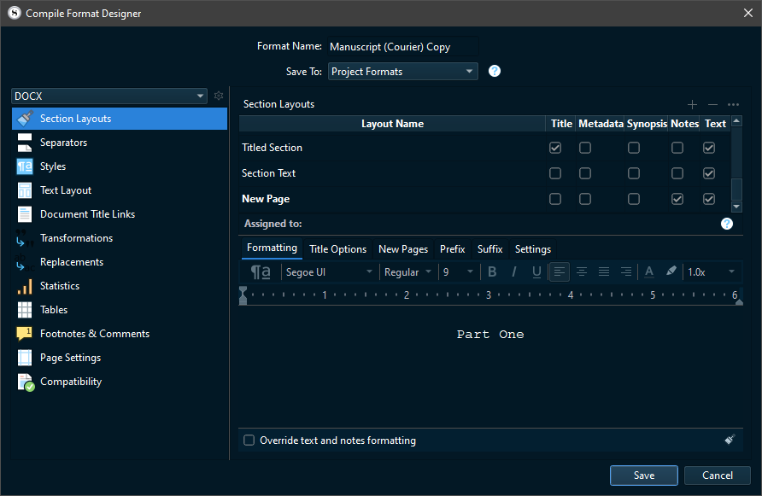762x496 pixels.
Task: Switch to the Formatting tab
Action: pos(272,248)
